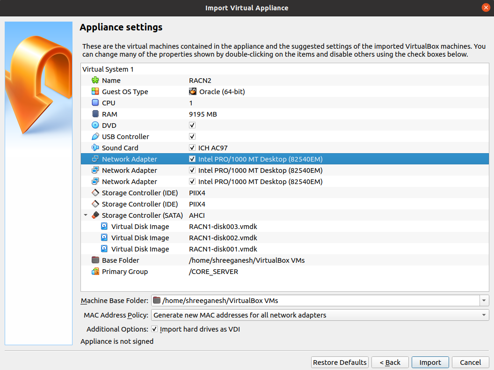Click the green clover Name icon
494x370 pixels.
tap(95, 81)
